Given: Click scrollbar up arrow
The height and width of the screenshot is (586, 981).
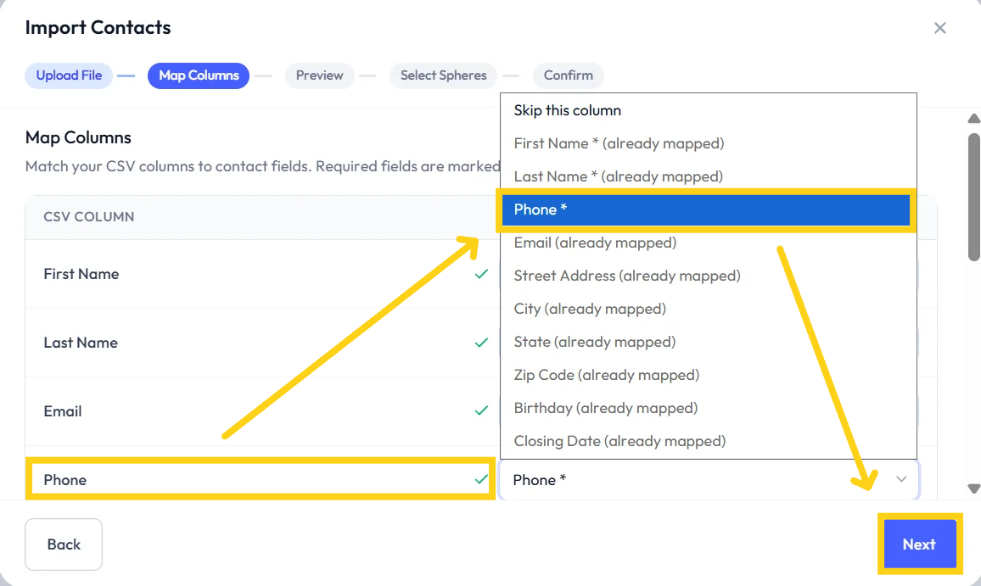Looking at the screenshot, I should 974,119.
